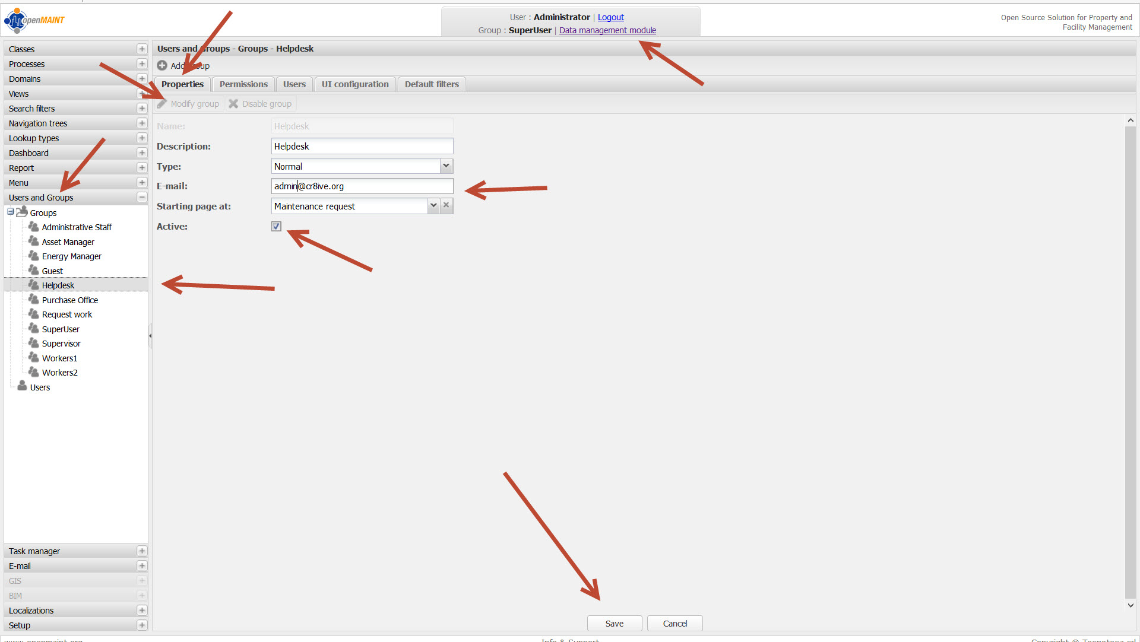Viewport: 1140px width, 642px height.
Task: Expand the Classes panel section
Action: coord(142,49)
